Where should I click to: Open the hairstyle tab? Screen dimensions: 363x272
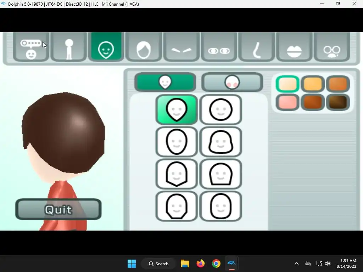point(144,47)
